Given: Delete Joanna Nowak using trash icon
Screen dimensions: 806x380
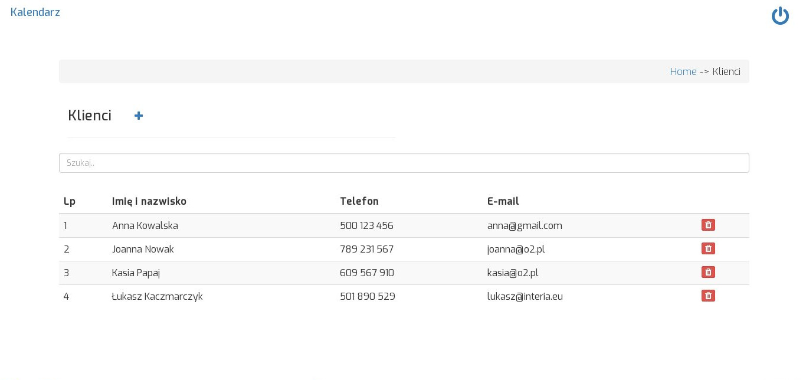Looking at the screenshot, I should tap(708, 248).
